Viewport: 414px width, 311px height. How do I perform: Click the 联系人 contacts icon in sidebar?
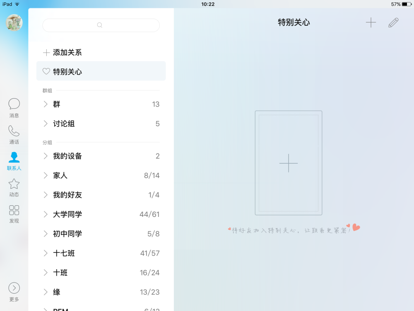[14, 160]
